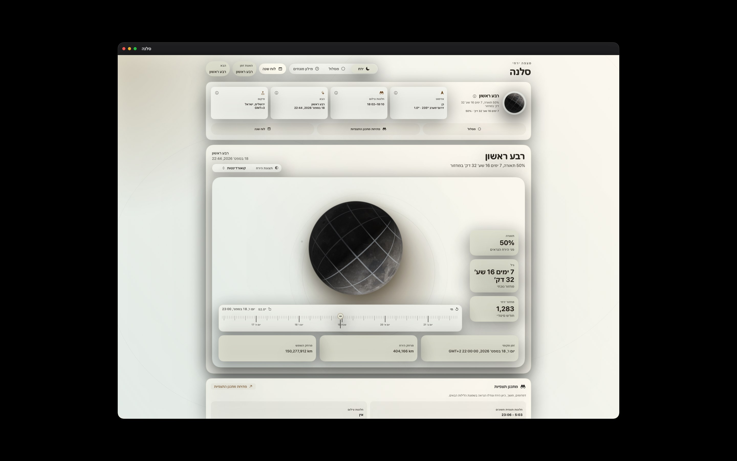Click the wide פתיחת מתכנן התצפיות button
Screen dimensions: 737x461
point(368,129)
